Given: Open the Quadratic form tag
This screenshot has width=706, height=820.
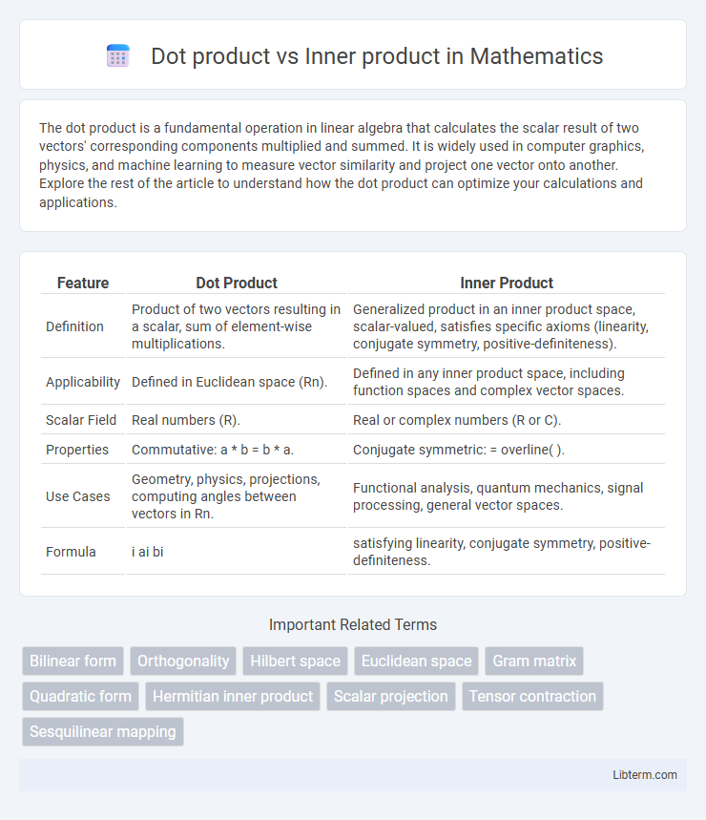Looking at the screenshot, I should click(80, 696).
